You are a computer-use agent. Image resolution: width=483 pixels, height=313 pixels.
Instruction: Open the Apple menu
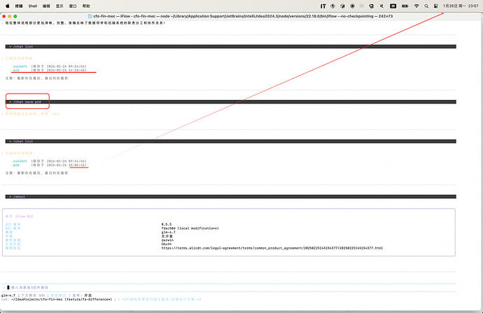coord(7,6)
